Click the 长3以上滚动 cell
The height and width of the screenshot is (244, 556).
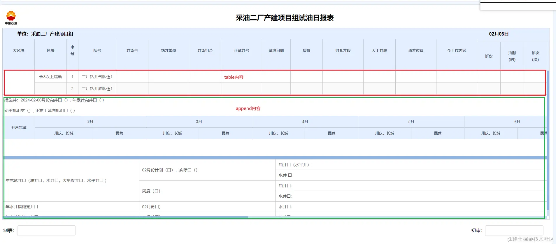pos(51,77)
